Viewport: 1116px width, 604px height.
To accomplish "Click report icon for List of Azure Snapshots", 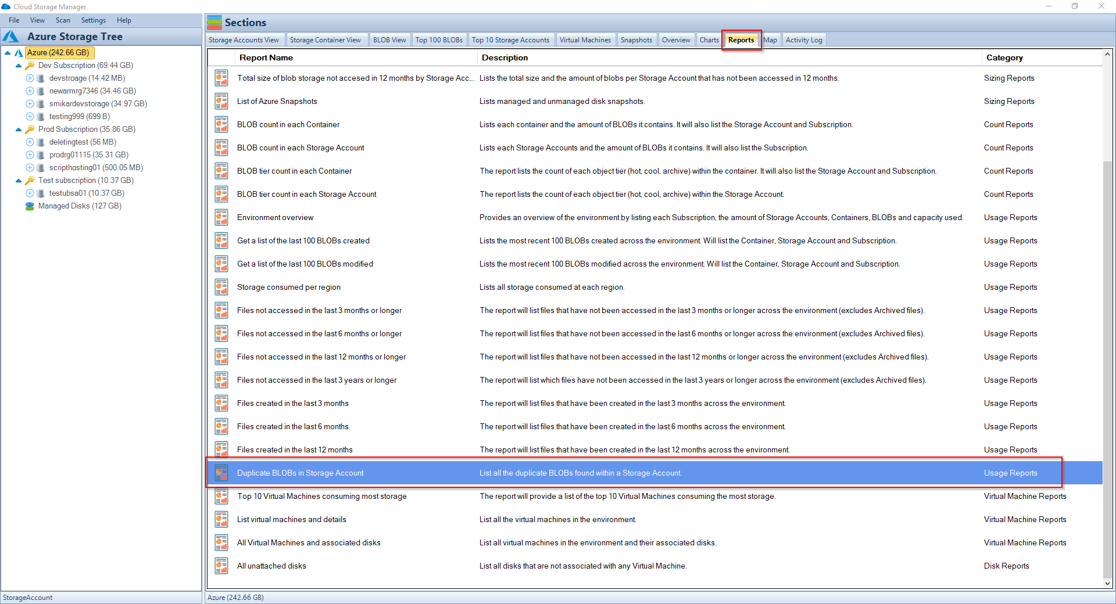I will [x=221, y=101].
